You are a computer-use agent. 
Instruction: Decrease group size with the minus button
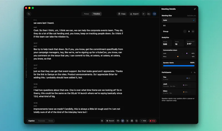click(x=185, y=31)
